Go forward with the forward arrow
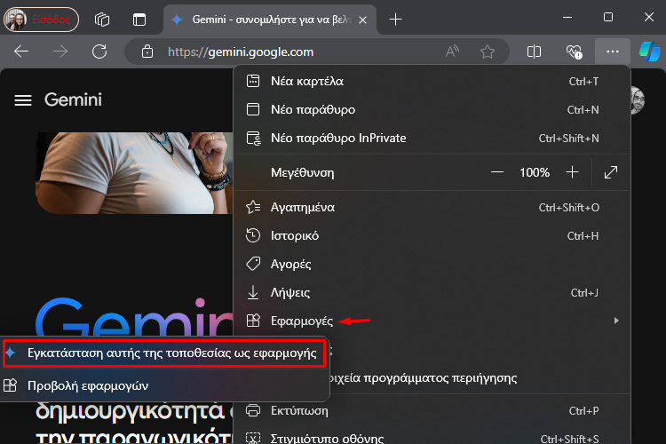The height and width of the screenshot is (444, 666). pos(60,52)
